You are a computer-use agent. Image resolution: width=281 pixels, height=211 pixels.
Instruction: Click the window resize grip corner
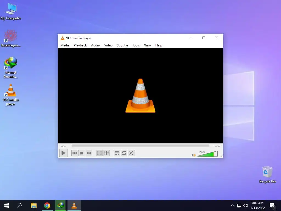pyautogui.click(x=221, y=156)
